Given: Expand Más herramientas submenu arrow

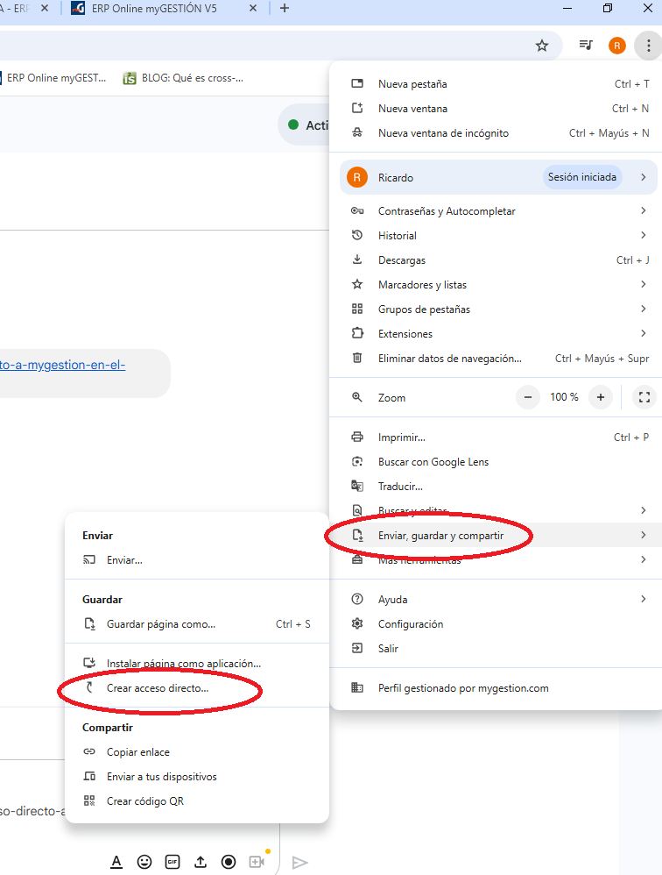Looking at the screenshot, I should click(x=643, y=559).
